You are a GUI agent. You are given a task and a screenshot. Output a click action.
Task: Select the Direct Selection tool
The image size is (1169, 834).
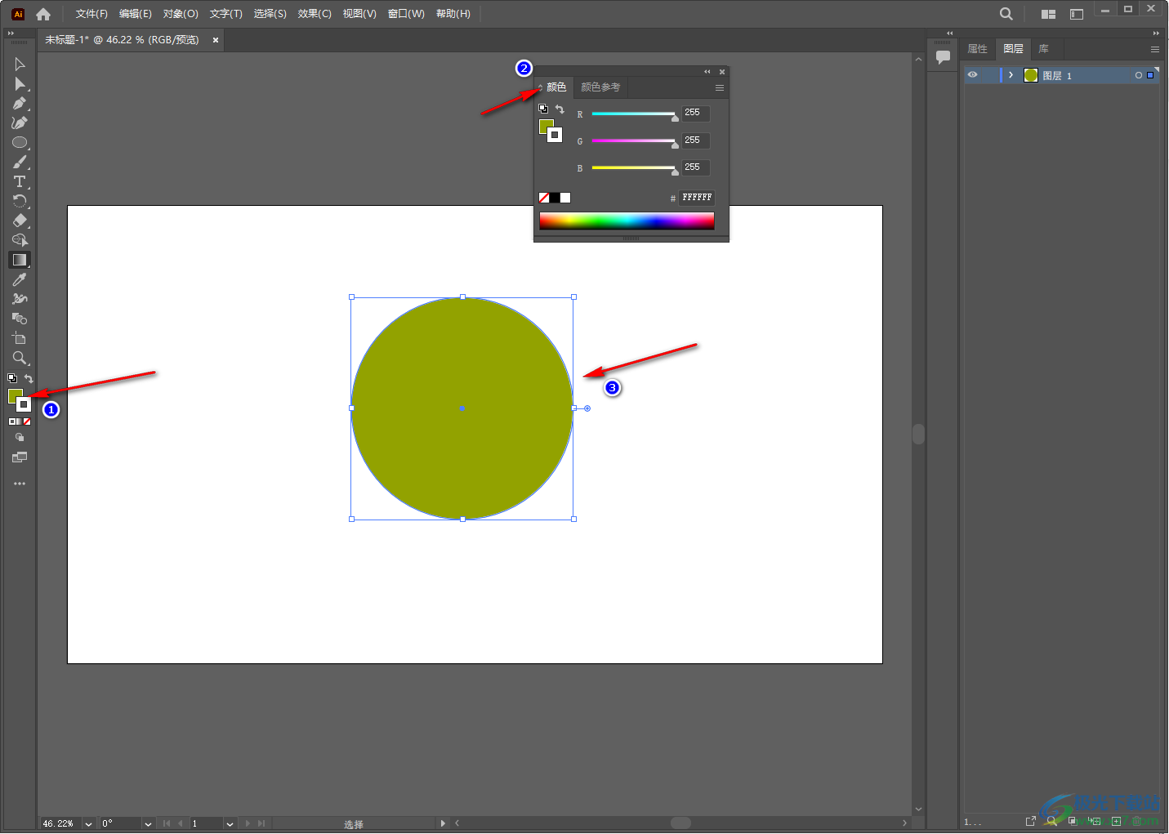point(20,83)
